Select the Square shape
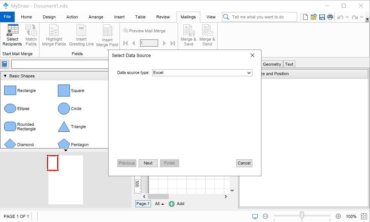This screenshot has height=222, width=370. (71, 91)
